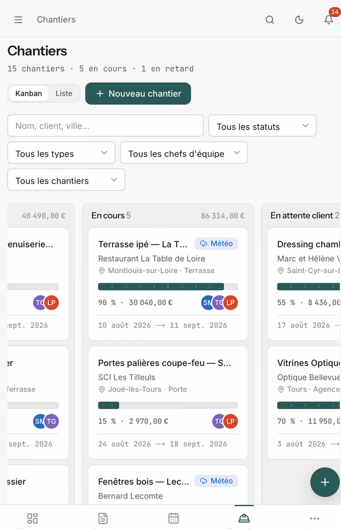
Task: Open the Tous les types dropdown
Action: (61, 153)
